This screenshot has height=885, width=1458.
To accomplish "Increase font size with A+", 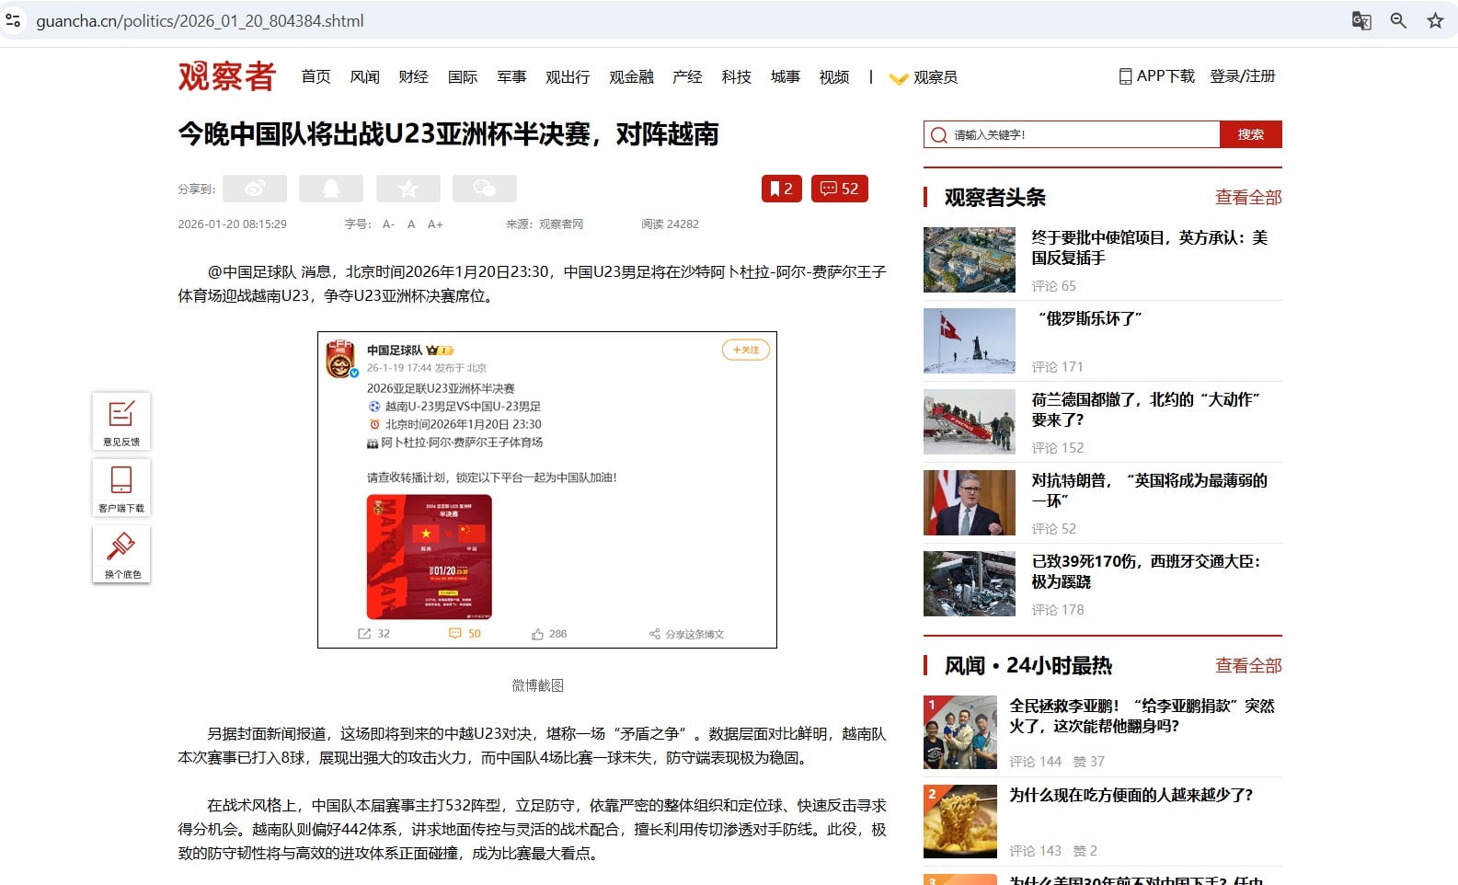I will point(435,224).
